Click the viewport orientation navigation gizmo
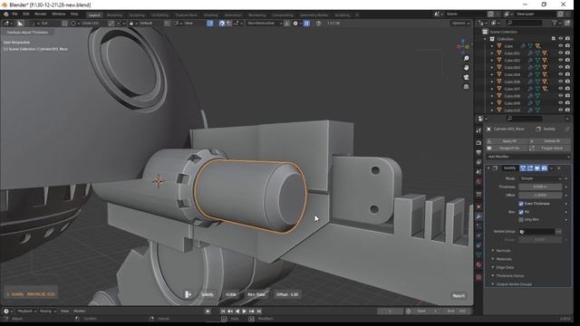This screenshot has width=580, height=326. tap(463, 45)
